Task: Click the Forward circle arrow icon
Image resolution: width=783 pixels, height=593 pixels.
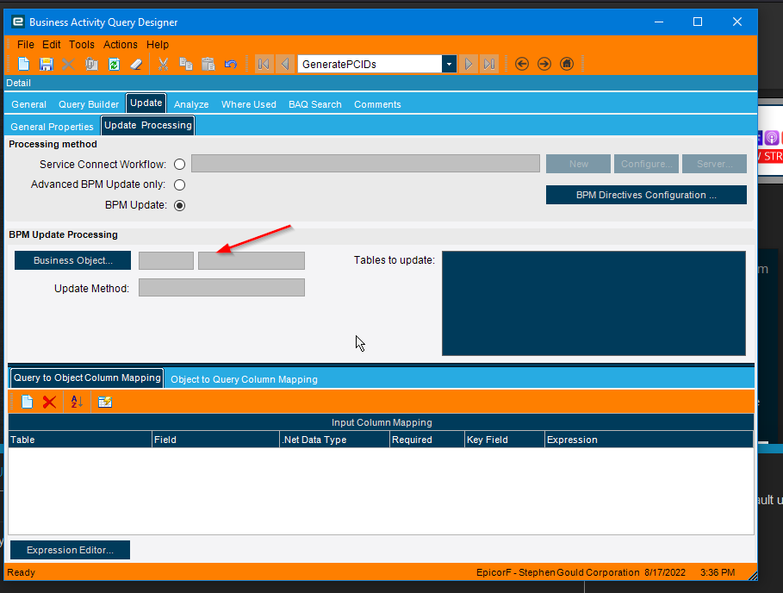Action: (544, 64)
